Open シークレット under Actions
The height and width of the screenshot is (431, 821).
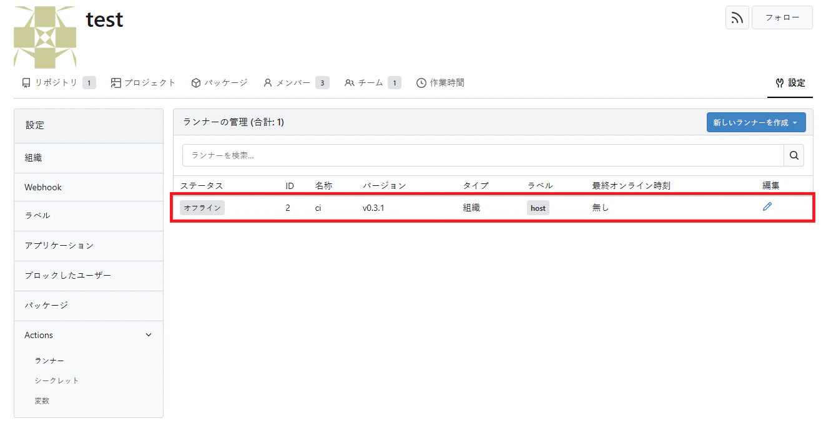[57, 380]
